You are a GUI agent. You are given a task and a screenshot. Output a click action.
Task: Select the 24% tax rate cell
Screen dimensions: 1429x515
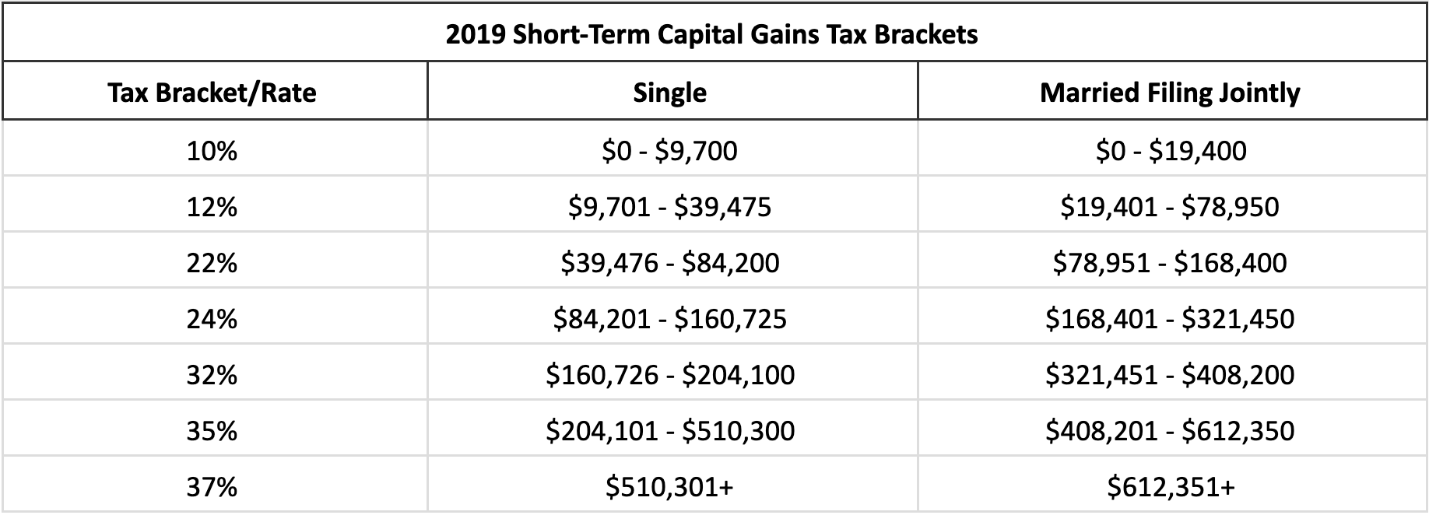[x=212, y=319]
